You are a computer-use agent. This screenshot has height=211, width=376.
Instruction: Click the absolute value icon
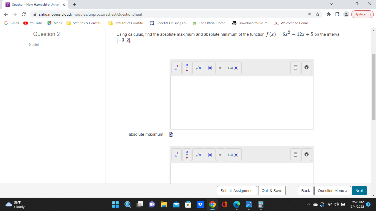(x=210, y=68)
